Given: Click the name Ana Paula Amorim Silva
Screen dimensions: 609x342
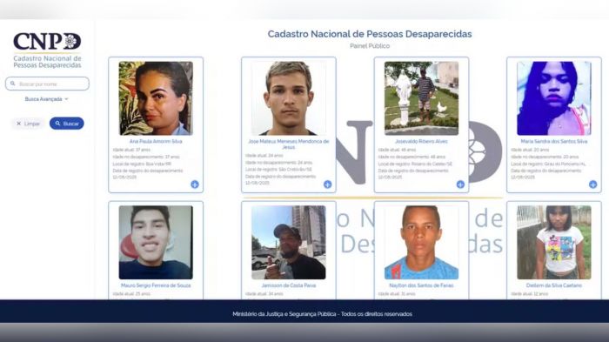Looking at the screenshot, I should [x=156, y=142].
